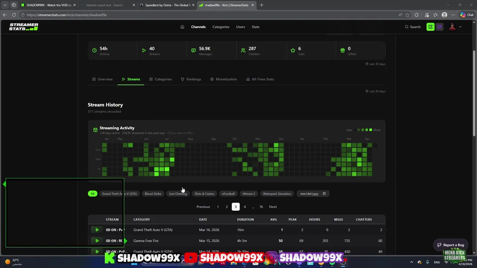Reload the page
477x268 pixels.
coord(14,15)
